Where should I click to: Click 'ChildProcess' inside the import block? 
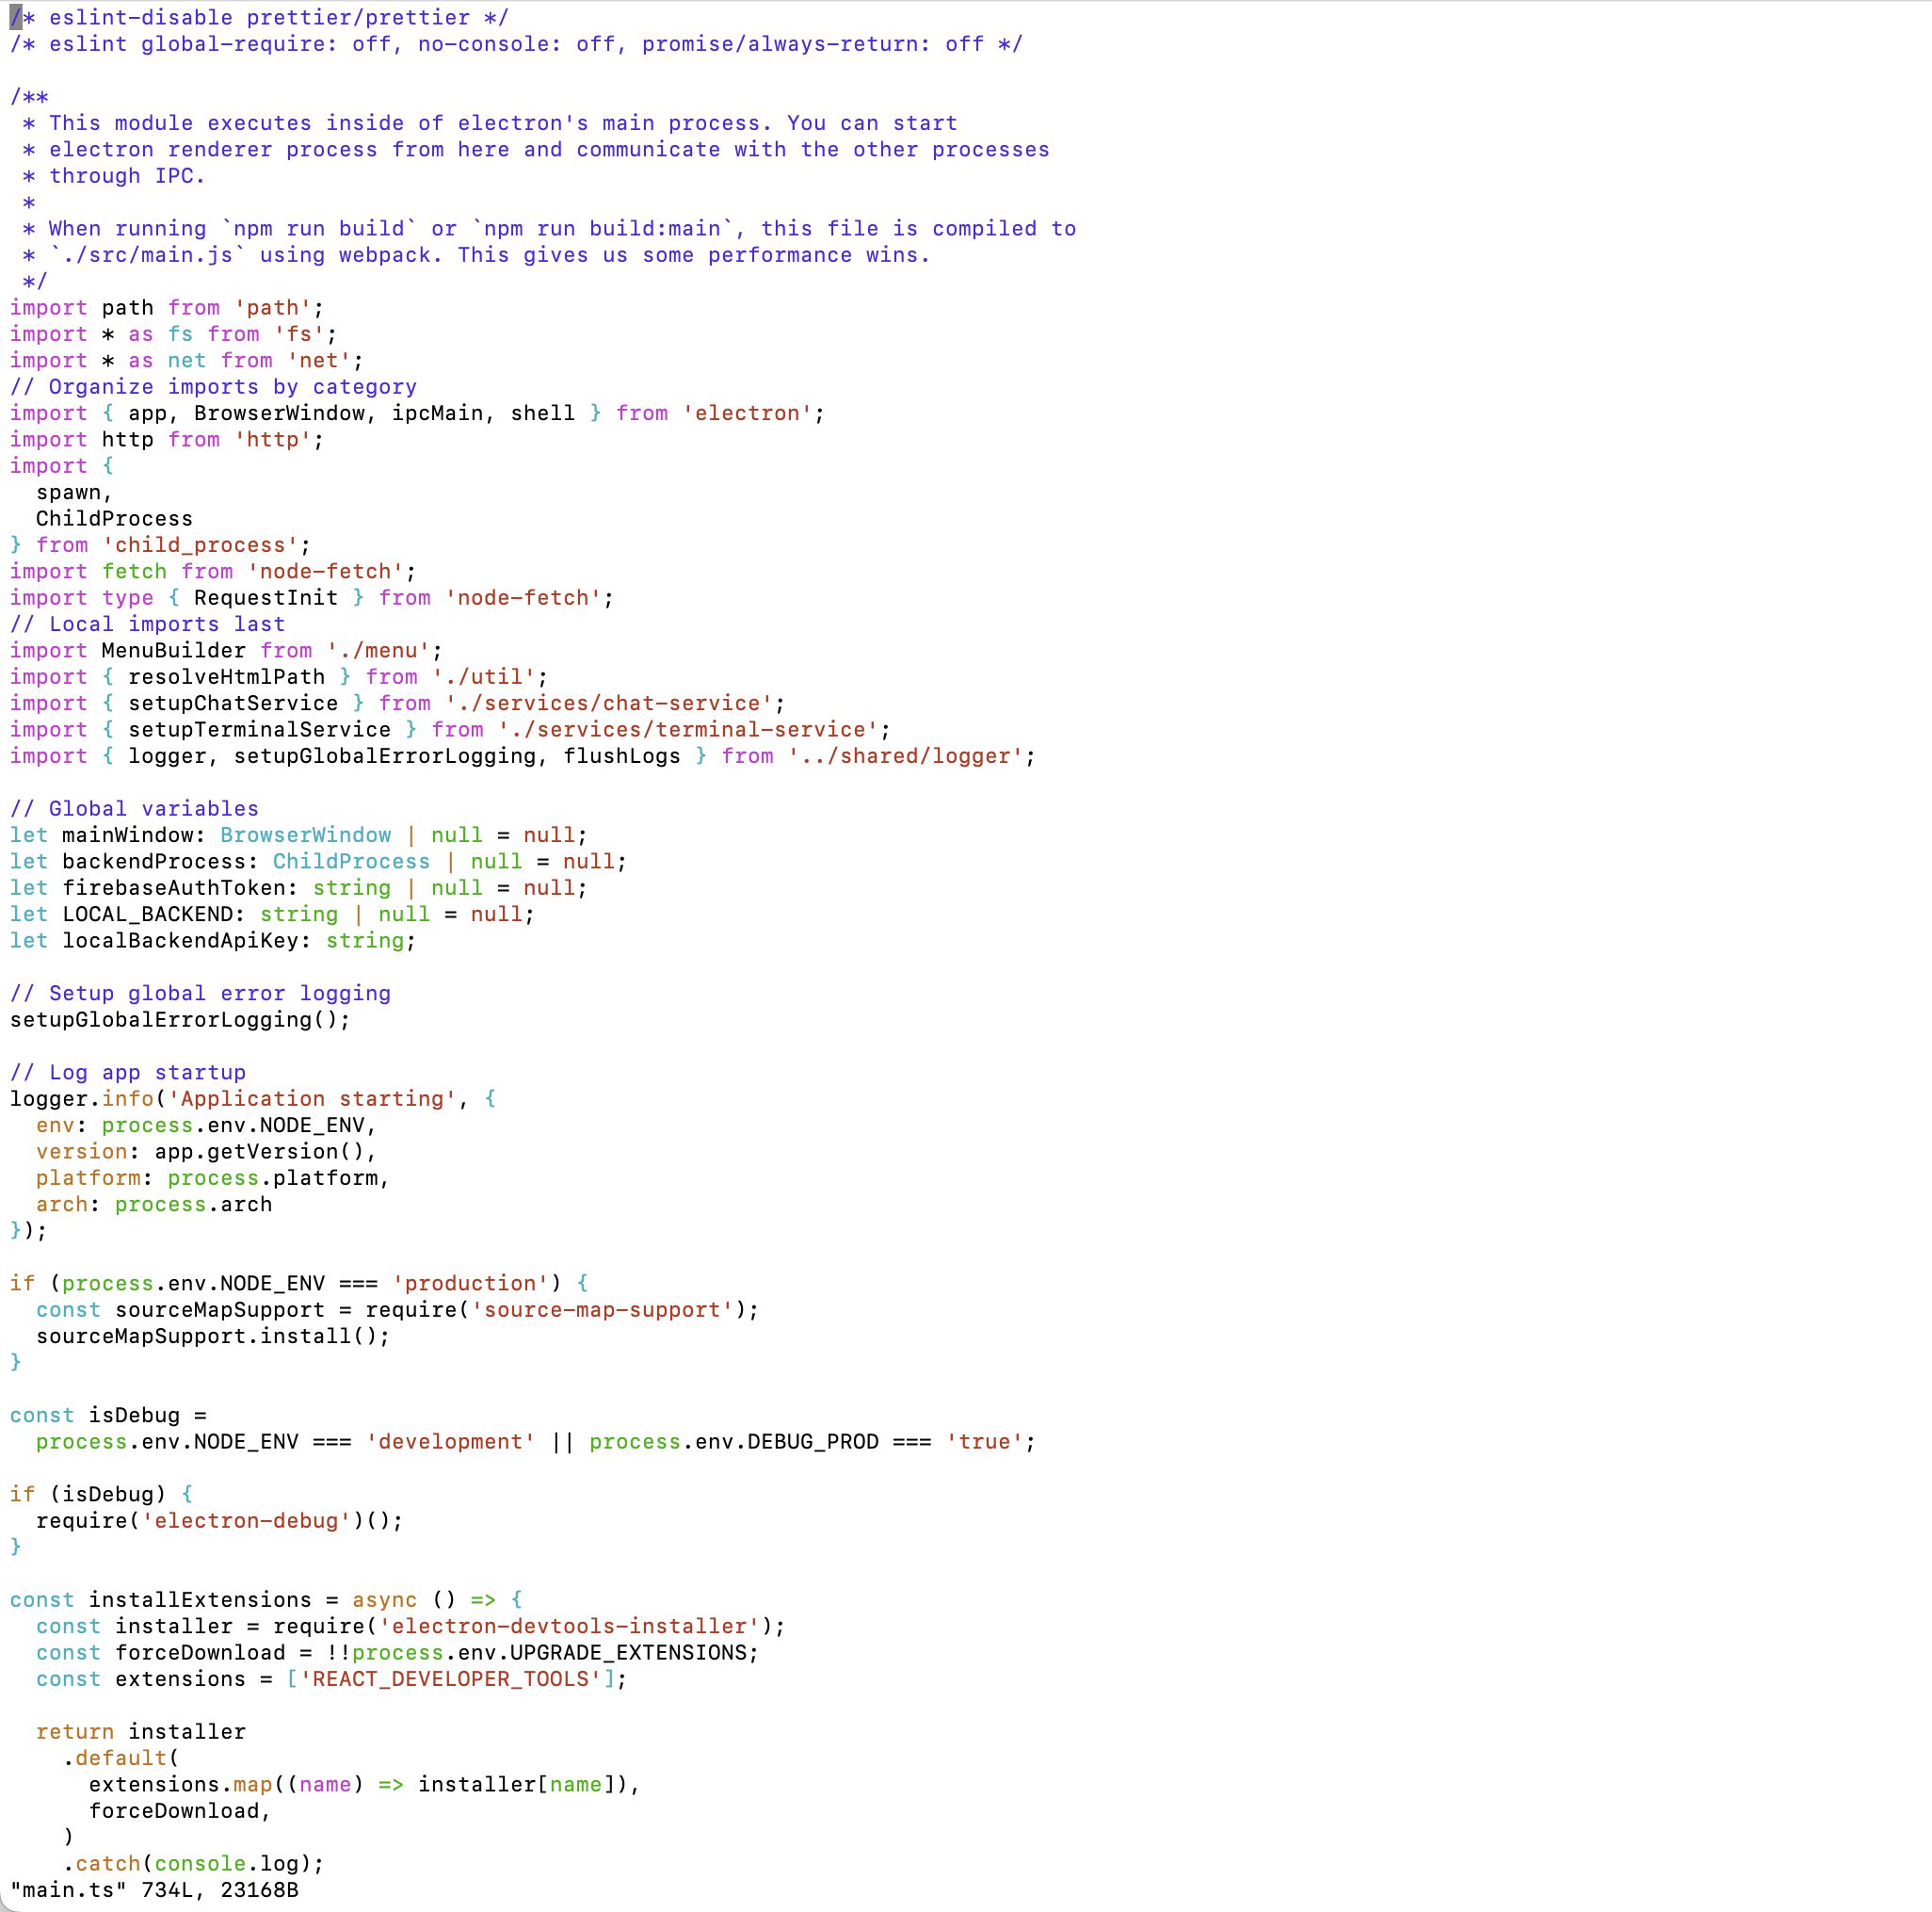point(114,518)
